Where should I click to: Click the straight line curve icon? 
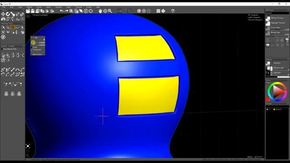13,69
